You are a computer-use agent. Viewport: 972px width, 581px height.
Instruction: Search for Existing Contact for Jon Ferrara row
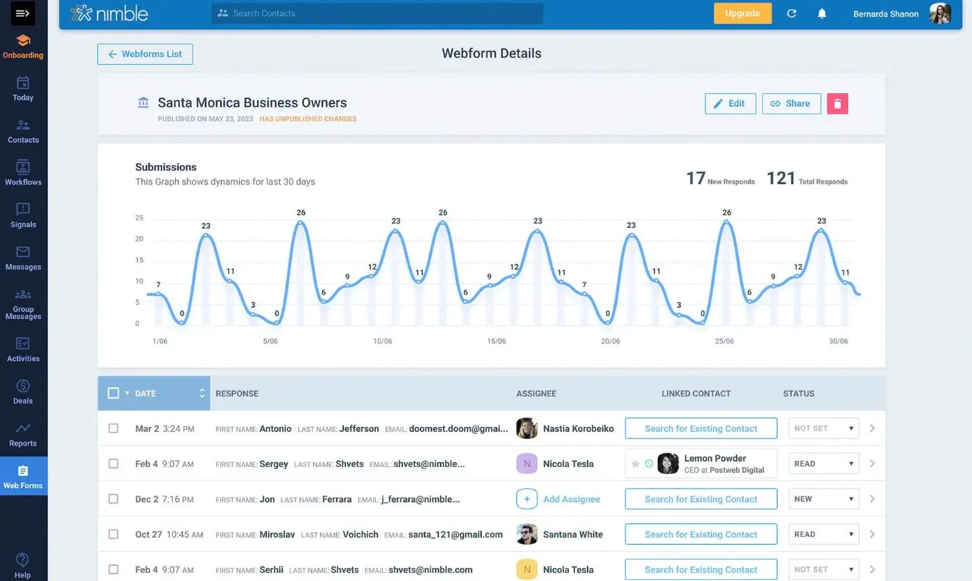click(701, 499)
